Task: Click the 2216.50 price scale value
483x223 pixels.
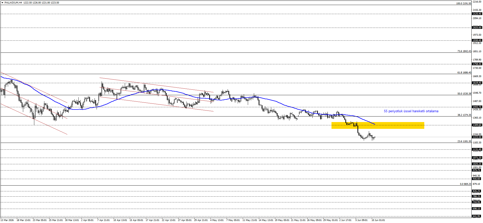Action: coord(477,2)
